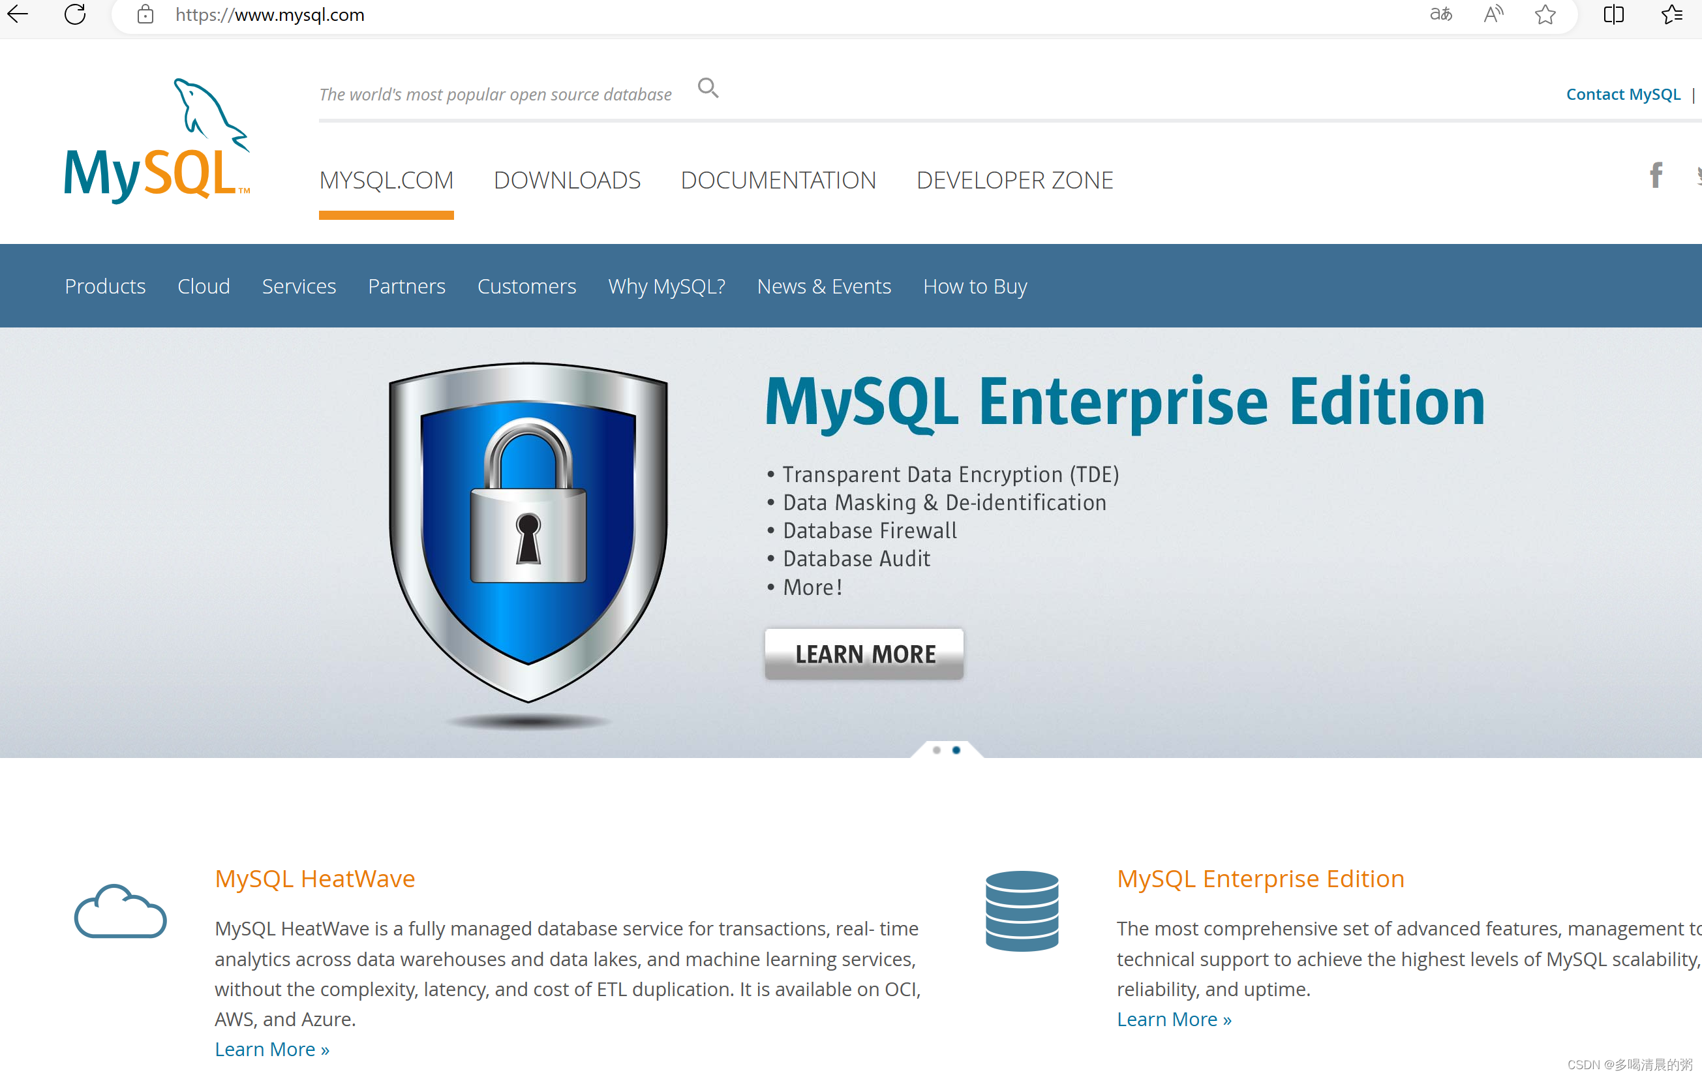Open MySQL Facebook page icon
This screenshot has height=1077, width=1702.
[1655, 175]
